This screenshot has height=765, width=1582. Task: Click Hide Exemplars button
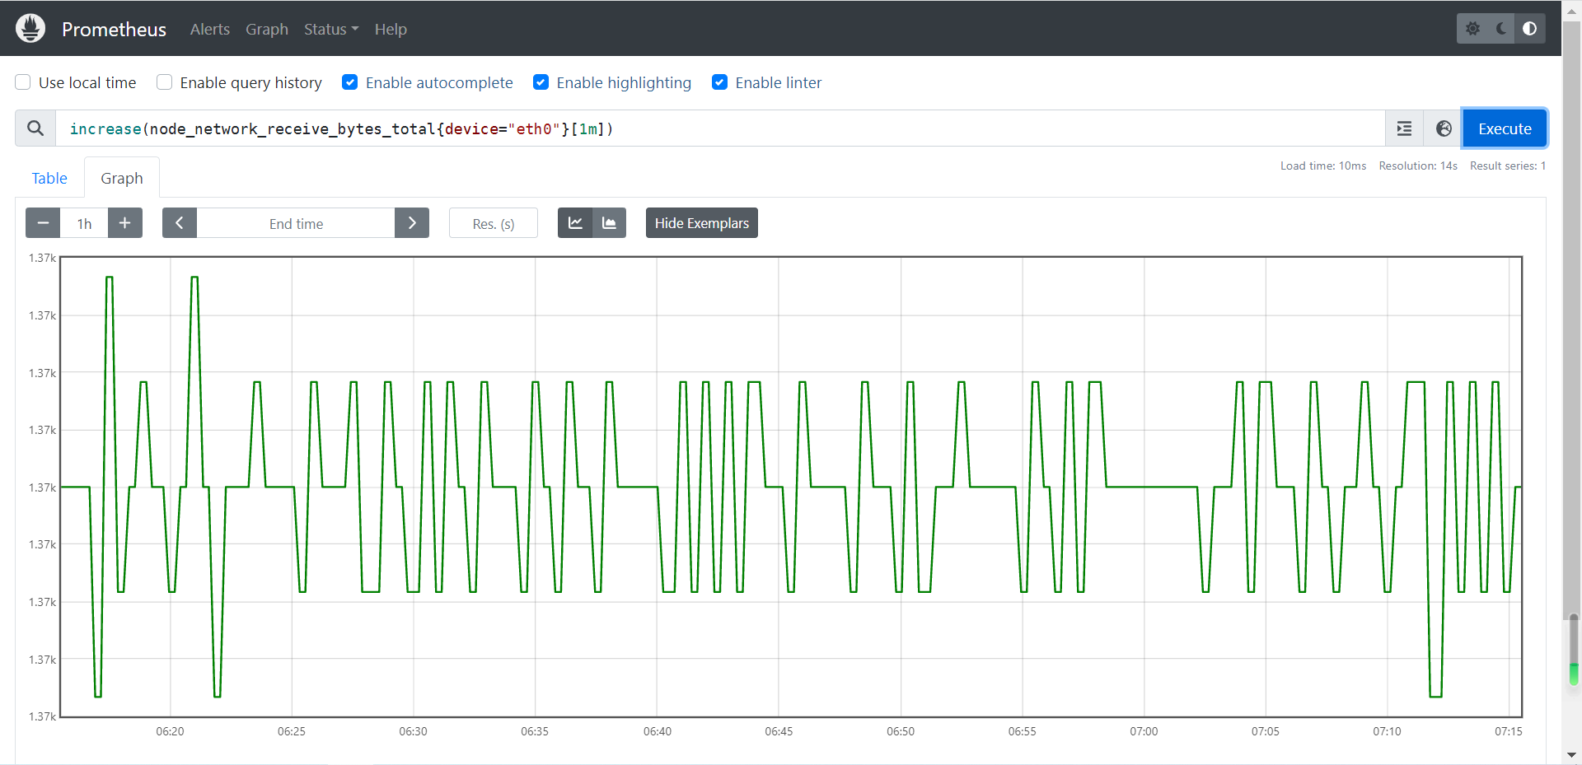tap(702, 223)
